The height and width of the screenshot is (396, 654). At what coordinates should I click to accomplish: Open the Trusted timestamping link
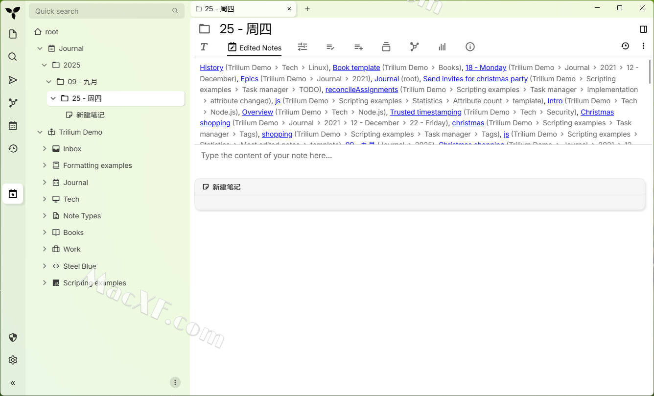(425, 112)
